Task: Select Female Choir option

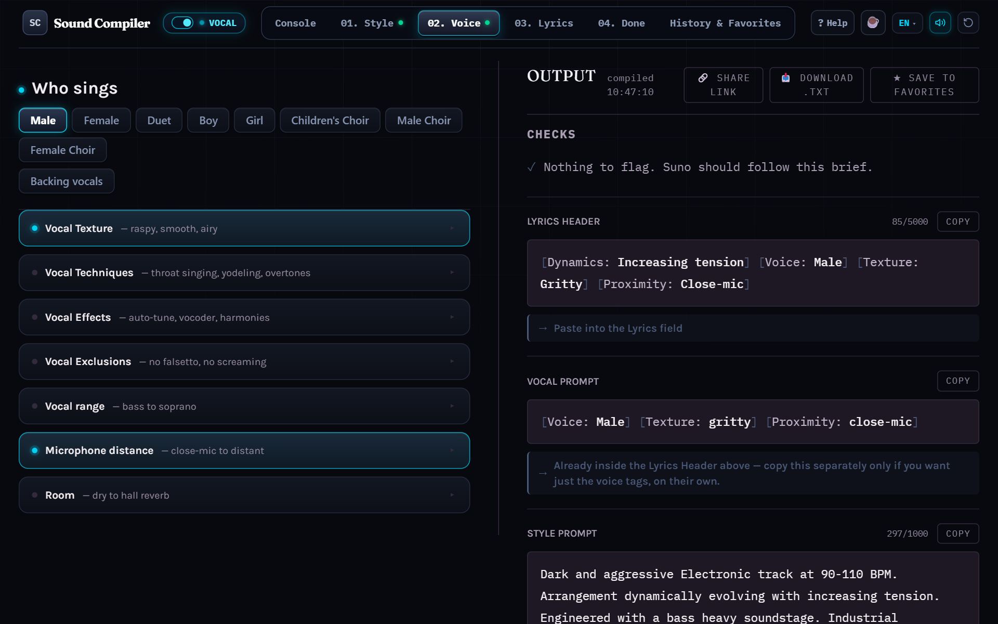Action: coord(63,150)
